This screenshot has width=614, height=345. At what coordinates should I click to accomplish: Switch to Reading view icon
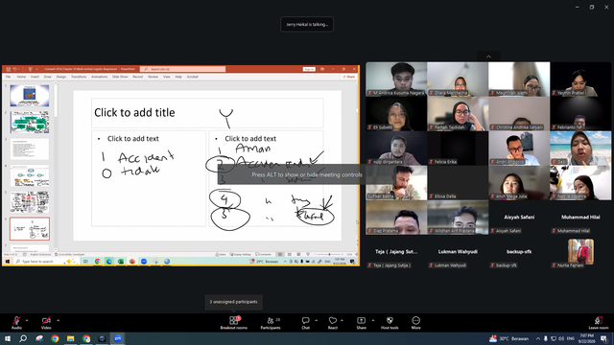298,254
